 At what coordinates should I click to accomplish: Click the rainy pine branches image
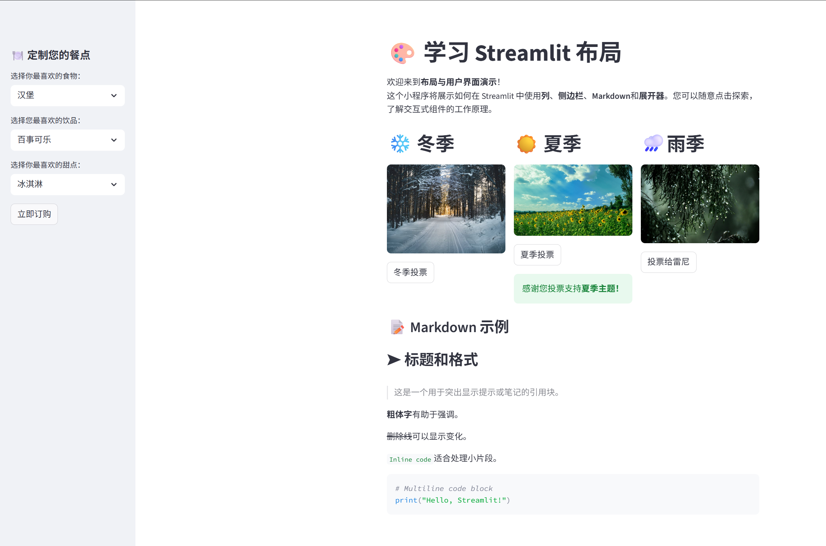700,204
